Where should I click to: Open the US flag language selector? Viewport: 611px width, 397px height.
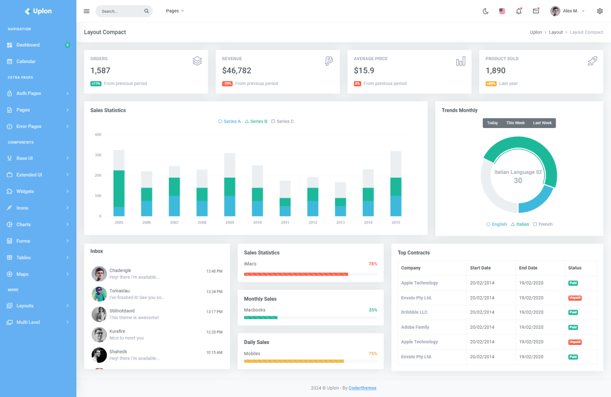click(x=502, y=11)
